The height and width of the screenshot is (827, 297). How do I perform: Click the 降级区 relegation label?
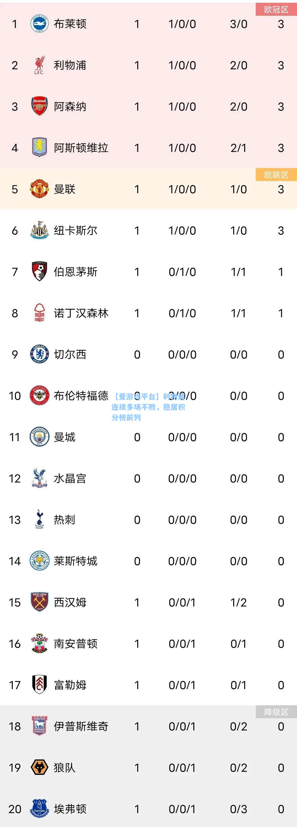(x=276, y=712)
